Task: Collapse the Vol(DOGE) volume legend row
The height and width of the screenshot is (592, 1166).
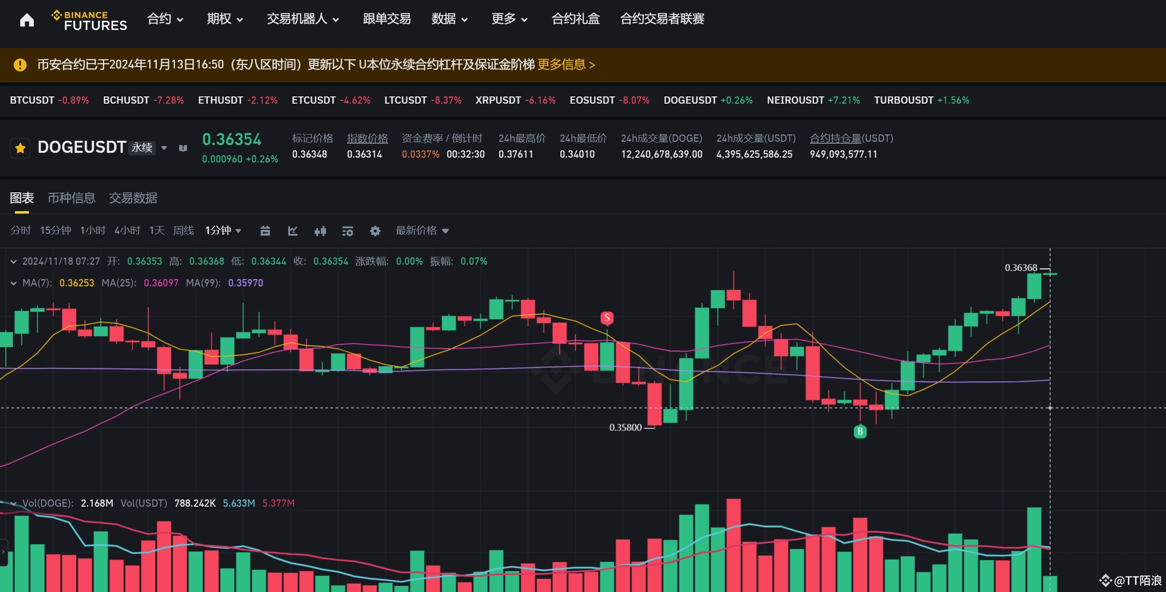Action: (x=14, y=503)
